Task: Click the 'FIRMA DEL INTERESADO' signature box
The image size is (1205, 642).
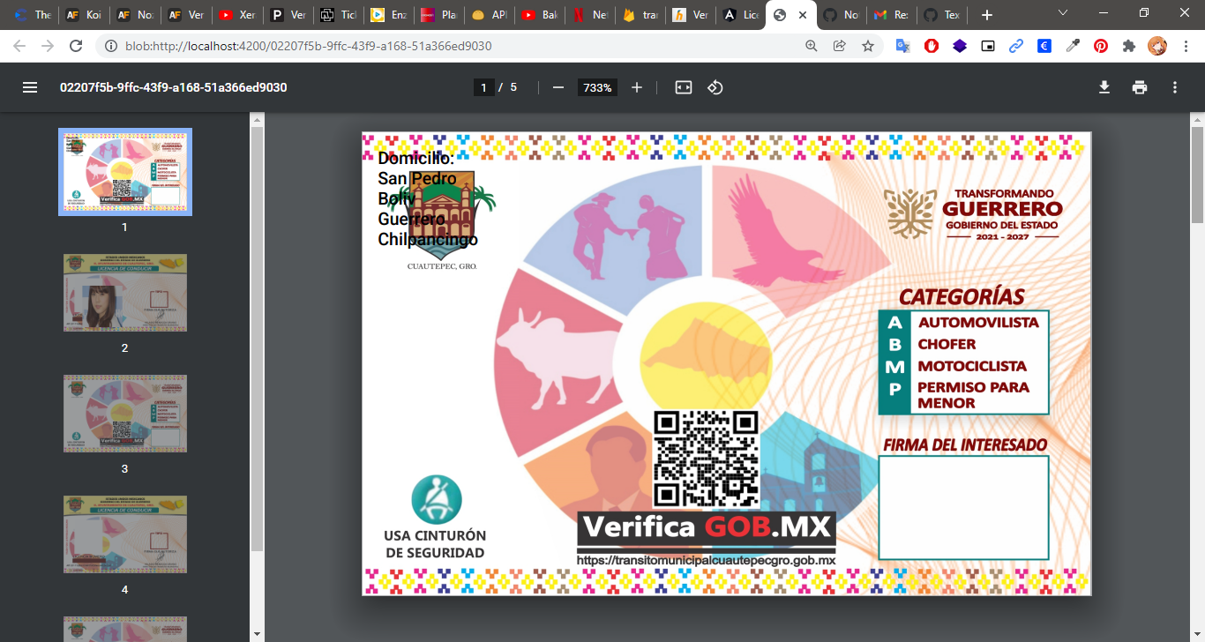Action: (x=963, y=507)
